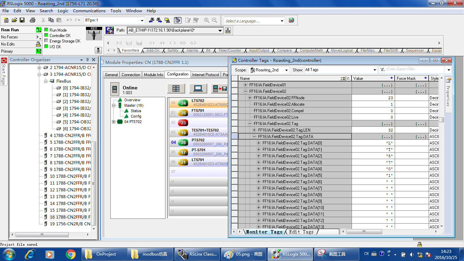Collapse the Master (16) tree node
The height and width of the screenshot is (261, 464).
pos(114,105)
